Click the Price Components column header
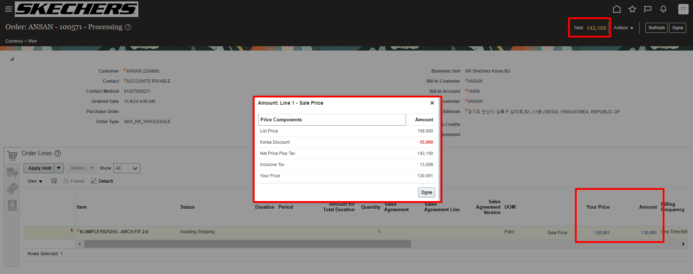The image size is (693, 274). pyautogui.click(x=332, y=120)
